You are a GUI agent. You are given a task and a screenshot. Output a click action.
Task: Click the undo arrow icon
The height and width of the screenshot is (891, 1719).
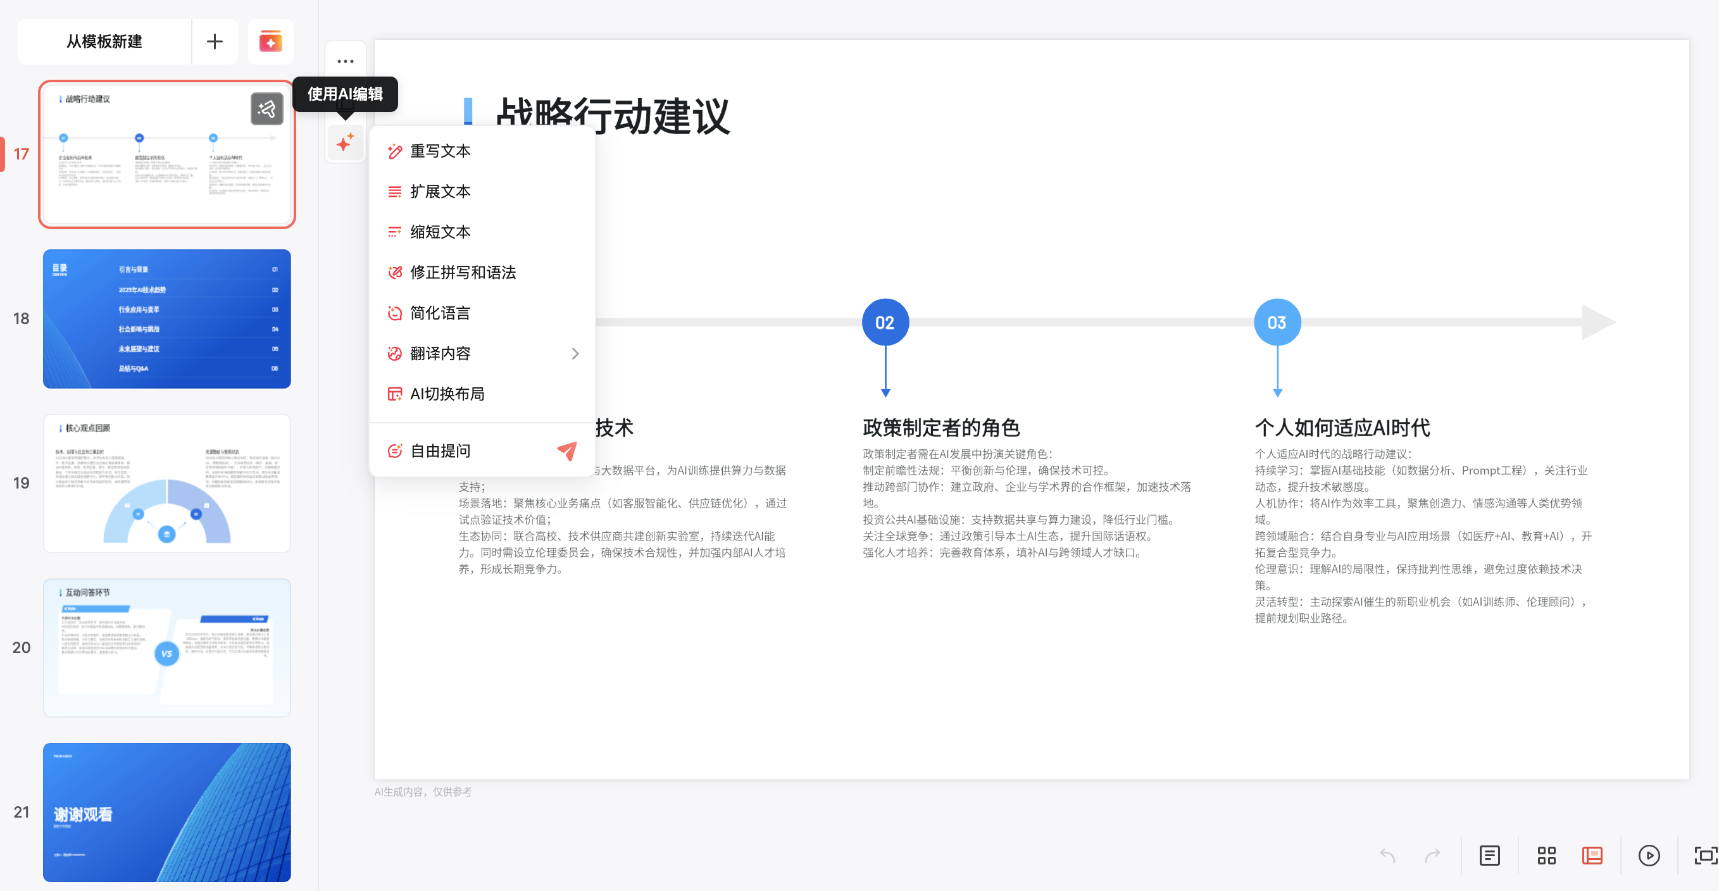click(x=1387, y=855)
